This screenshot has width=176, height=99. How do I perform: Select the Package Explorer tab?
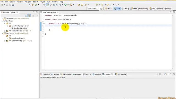(9, 12)
